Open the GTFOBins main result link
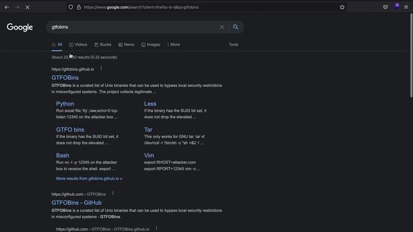 [65, 77]
